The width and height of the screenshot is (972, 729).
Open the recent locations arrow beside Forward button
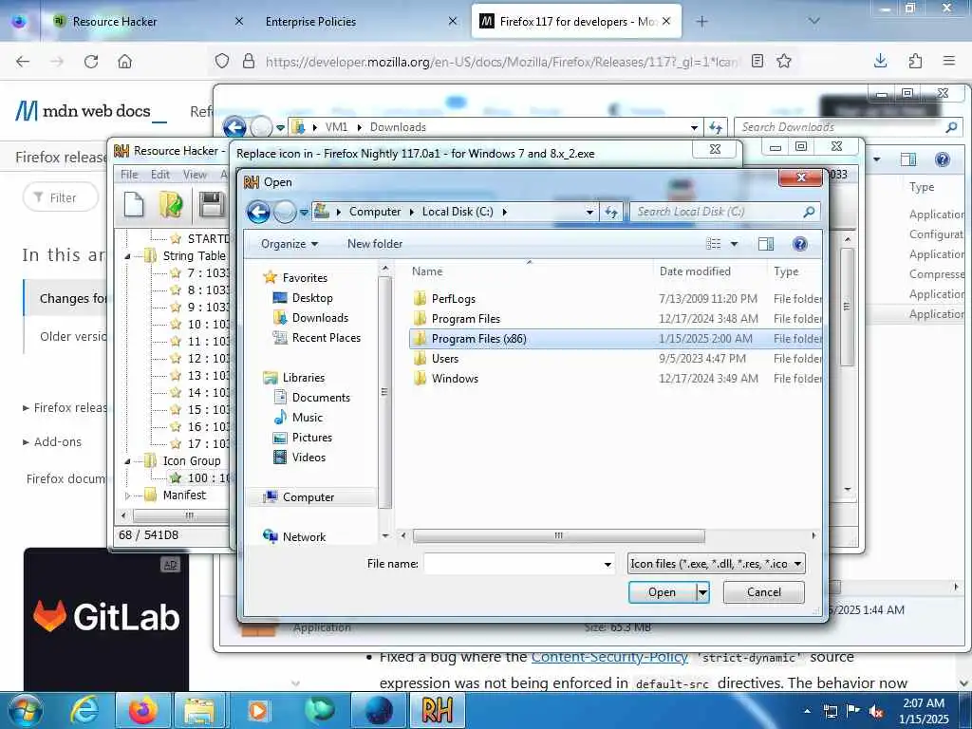click(304, 212)
